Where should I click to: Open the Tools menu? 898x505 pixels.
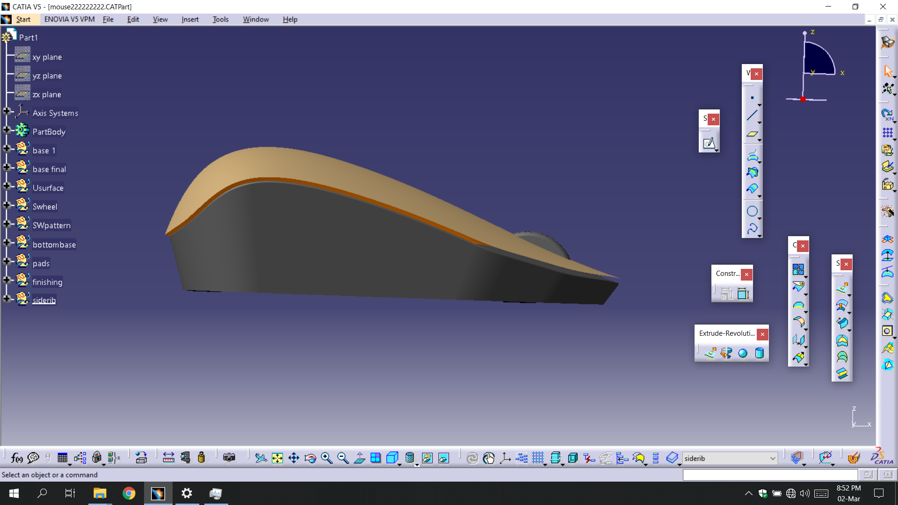[220, 19]
